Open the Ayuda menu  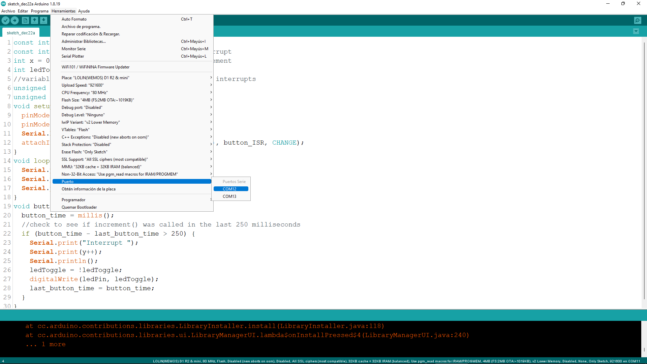(x=84, y=11)
